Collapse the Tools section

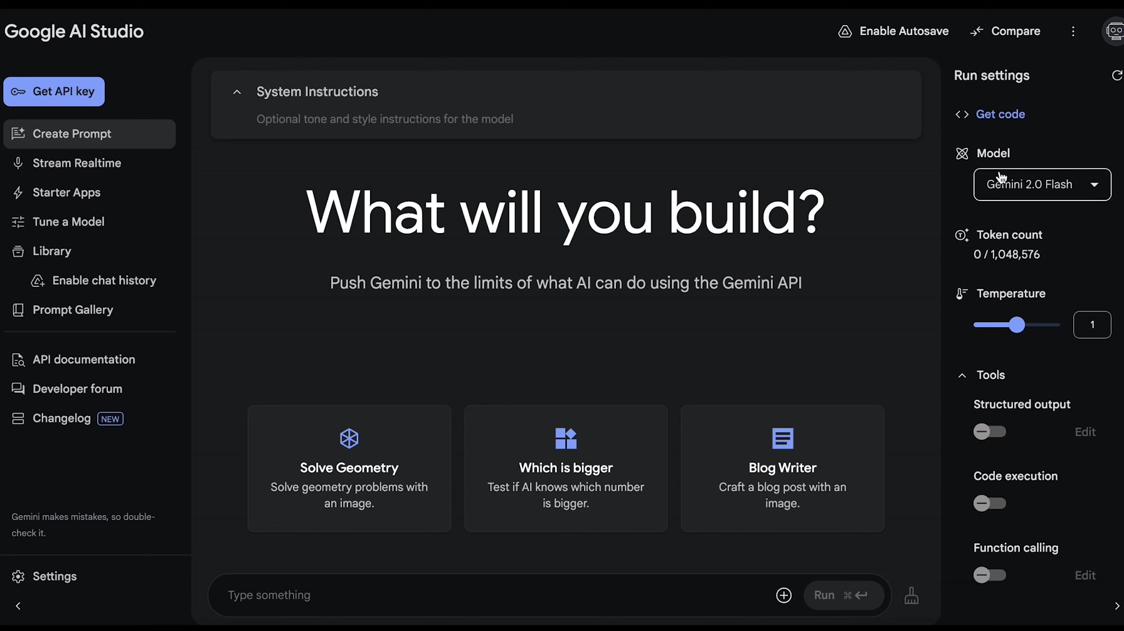pos(962,375)
